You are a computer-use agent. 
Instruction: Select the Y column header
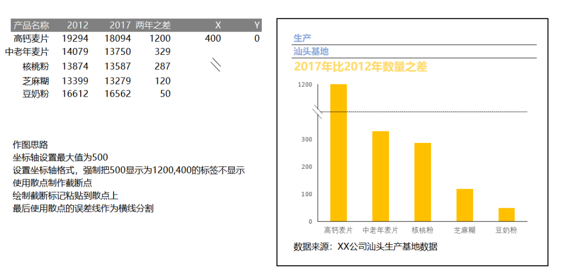coord(257,25)
